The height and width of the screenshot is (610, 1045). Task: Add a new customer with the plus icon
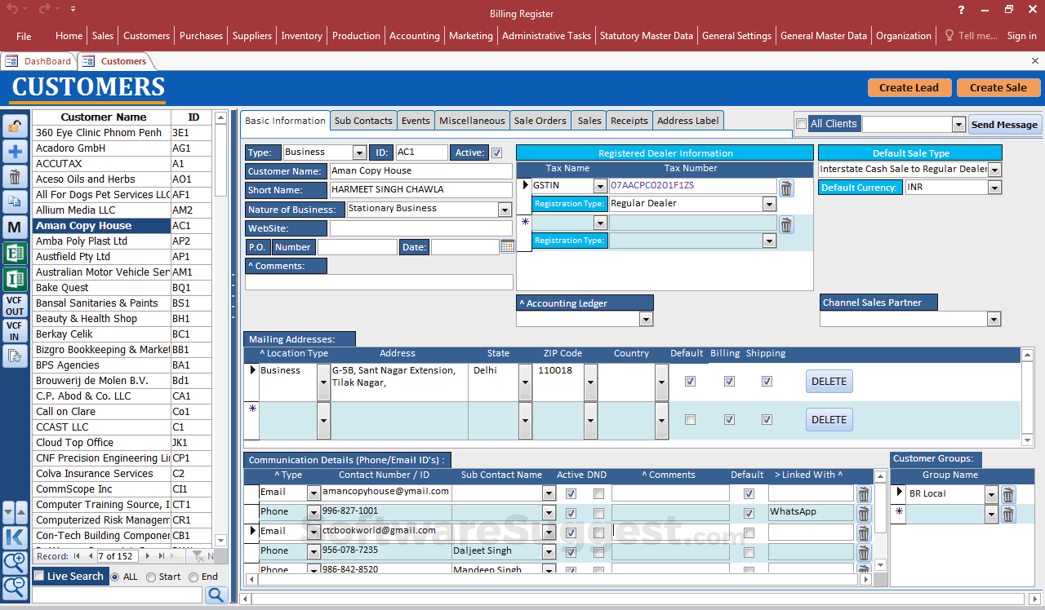15,152
